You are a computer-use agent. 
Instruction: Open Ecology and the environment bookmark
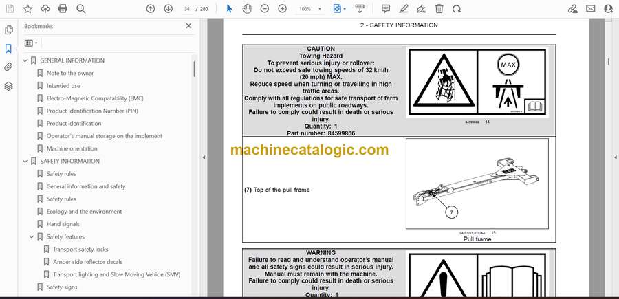[84, 212]
